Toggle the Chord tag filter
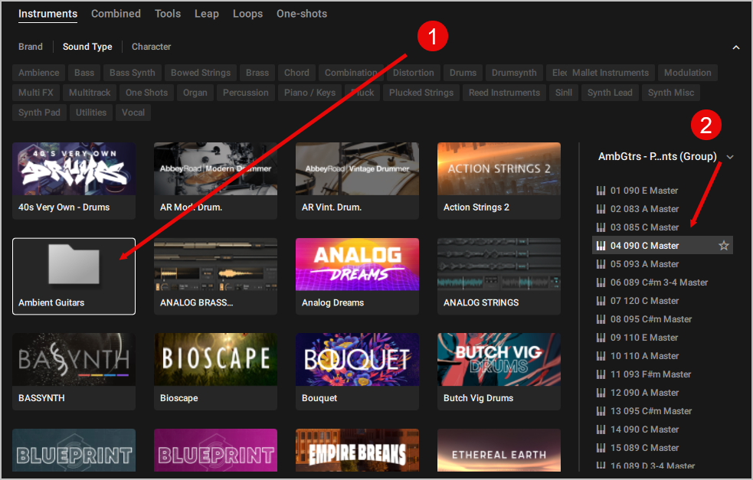Screen dimensions: 753x480 click(x=296, y=73)
